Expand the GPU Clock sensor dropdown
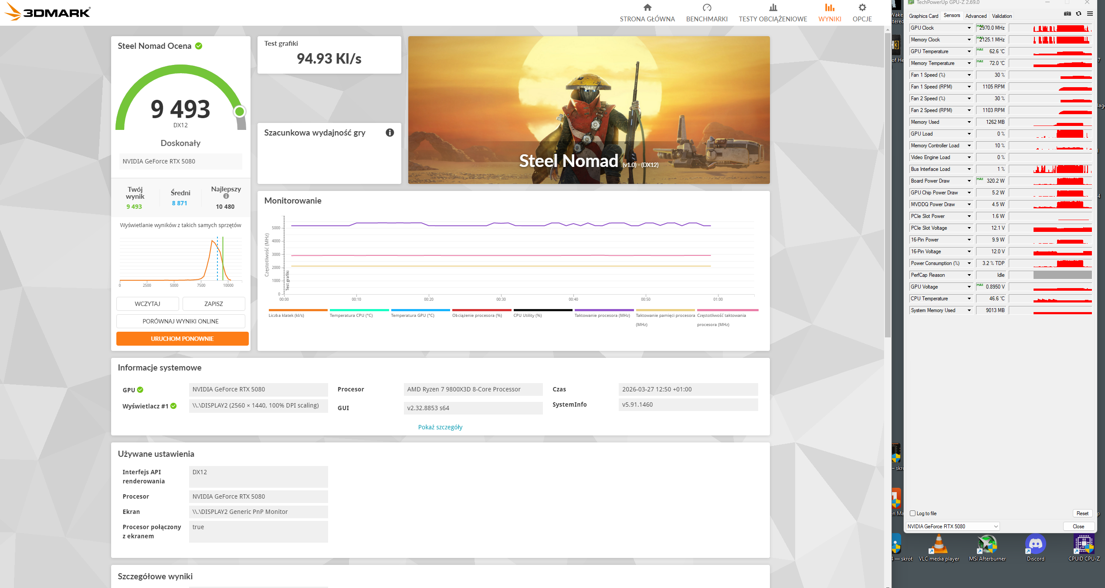 coord(969,28)
